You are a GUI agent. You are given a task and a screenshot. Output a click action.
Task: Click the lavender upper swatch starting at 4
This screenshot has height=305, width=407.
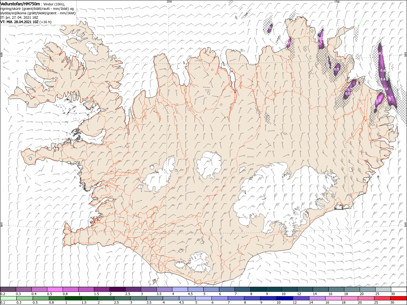pyautogui.click(x=180, y=289)
